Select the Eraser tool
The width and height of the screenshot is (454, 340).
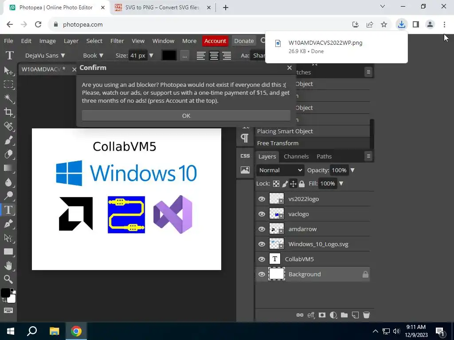(8, 154)
